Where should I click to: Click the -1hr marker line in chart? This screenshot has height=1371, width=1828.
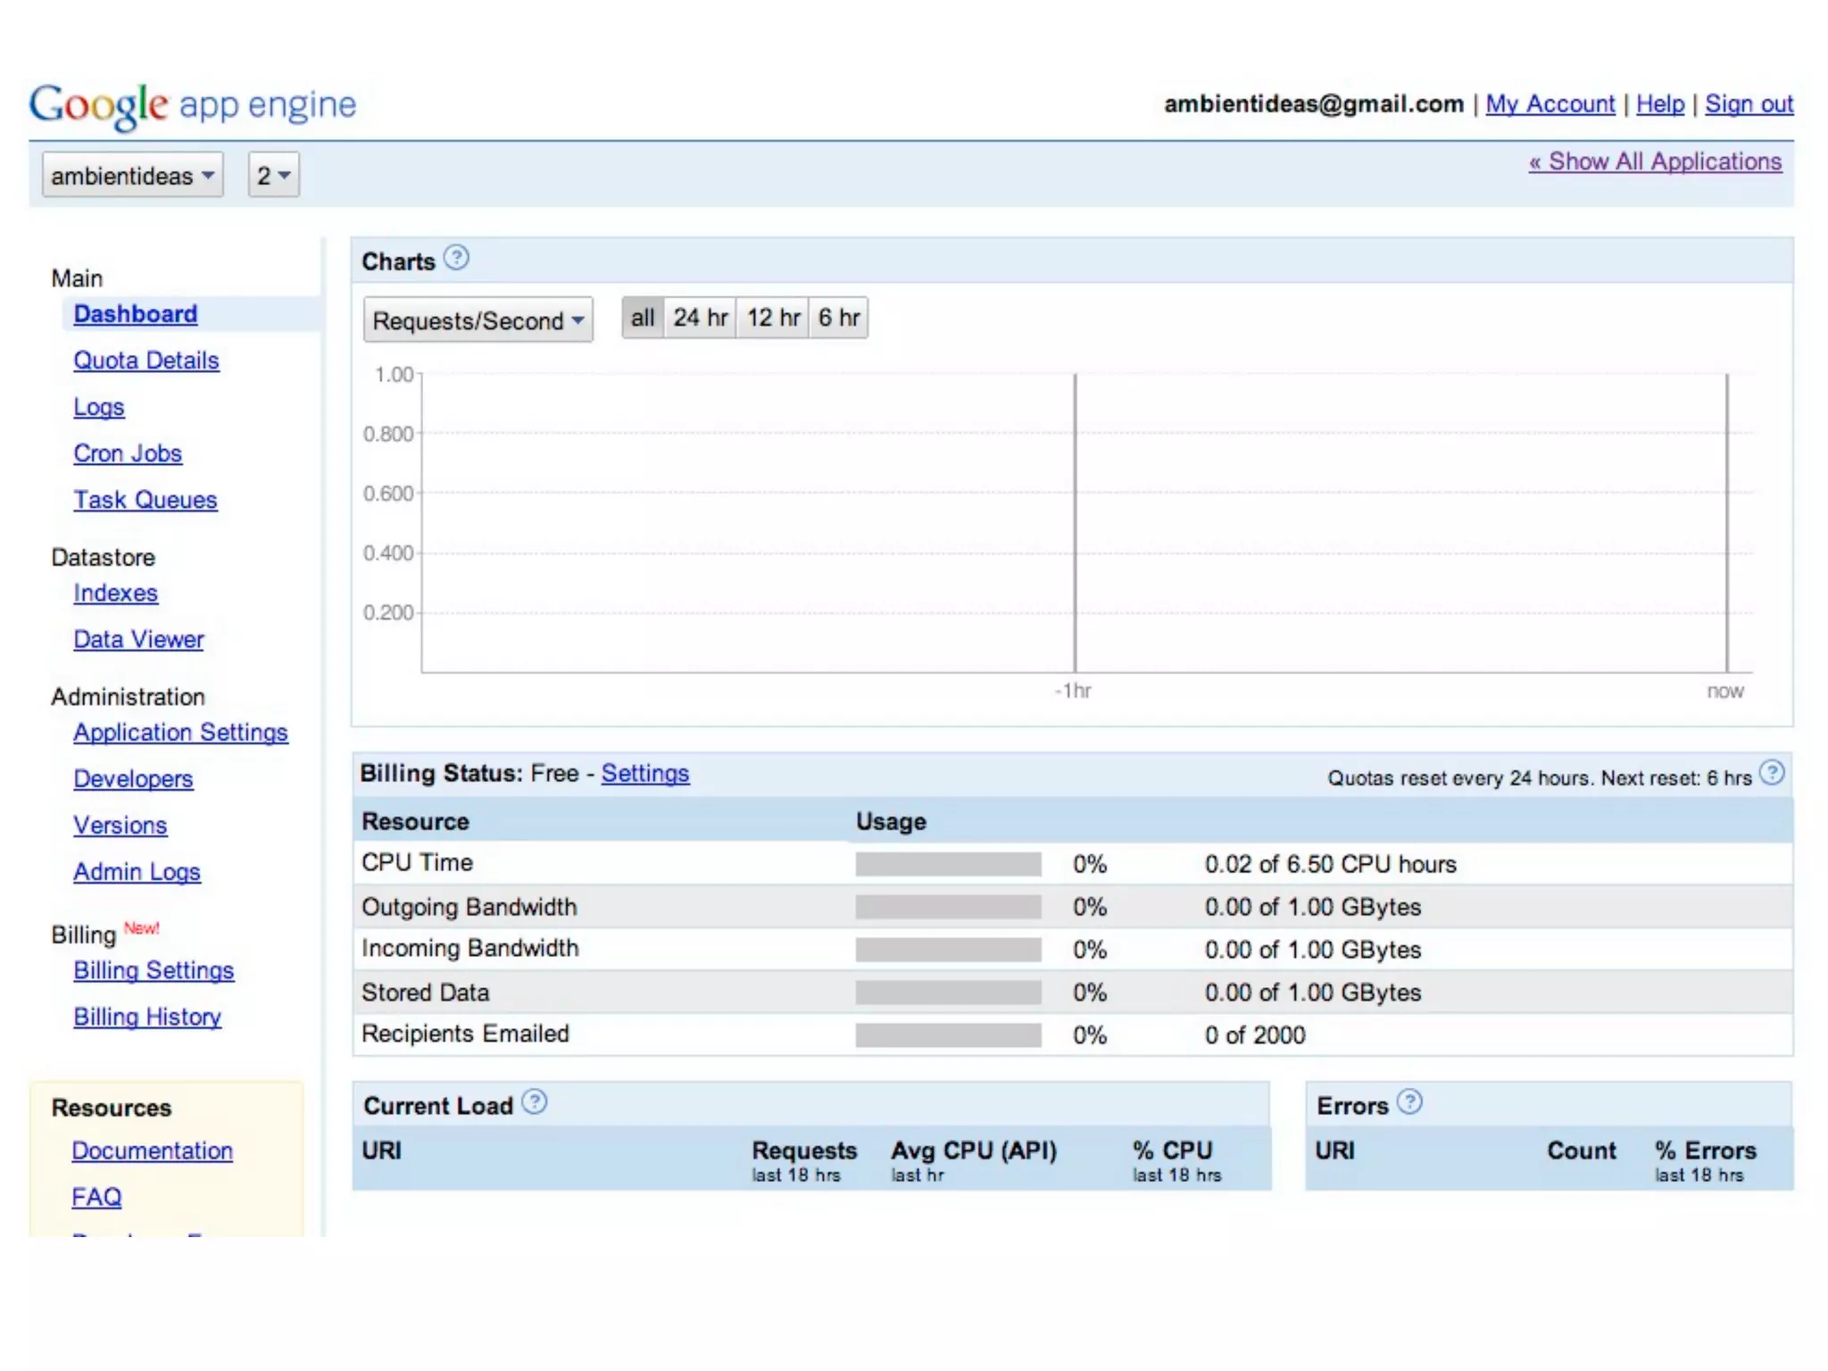(x=1075, y=522)
